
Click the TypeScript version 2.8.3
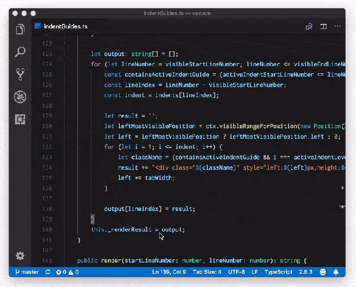(305, 272)
